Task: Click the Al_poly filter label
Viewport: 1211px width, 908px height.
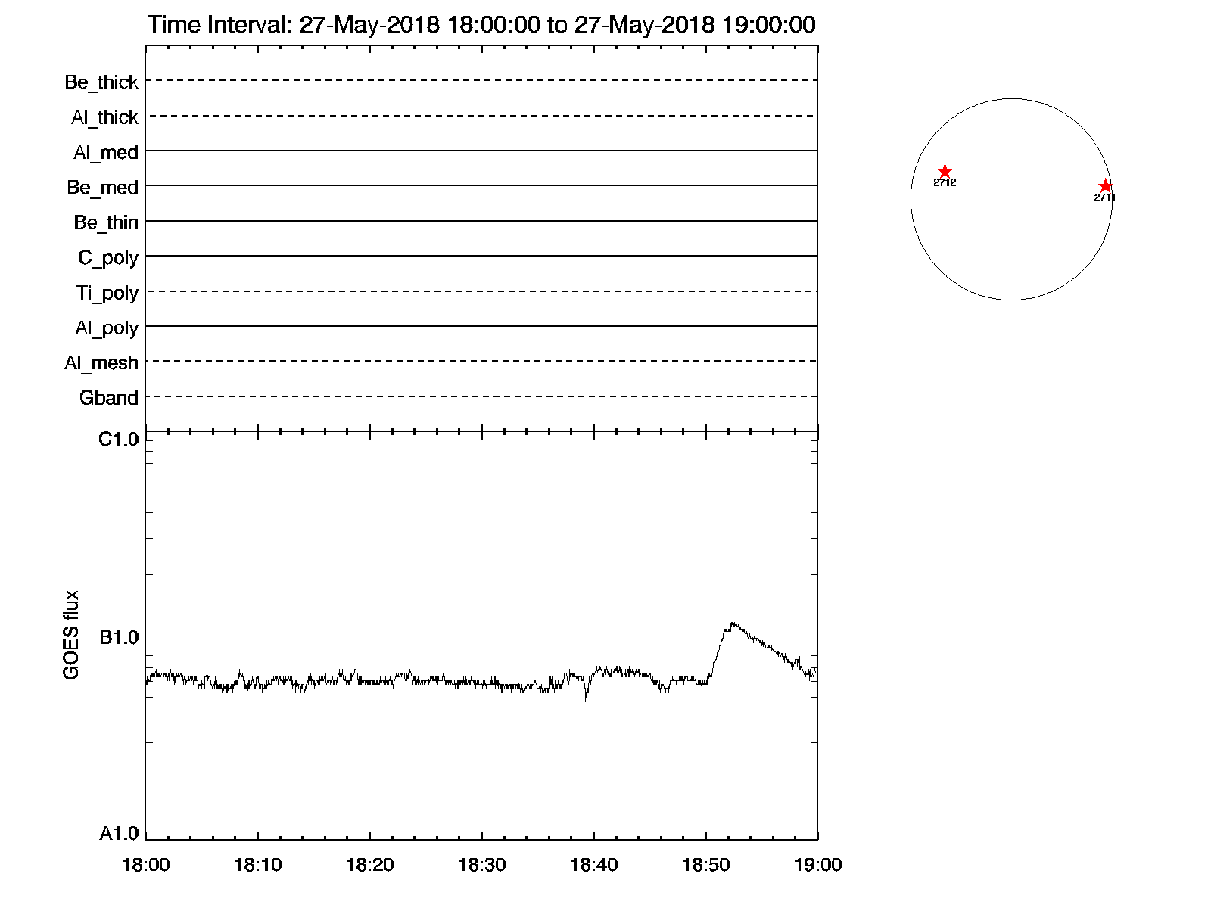Action: (x=107, y=328)
